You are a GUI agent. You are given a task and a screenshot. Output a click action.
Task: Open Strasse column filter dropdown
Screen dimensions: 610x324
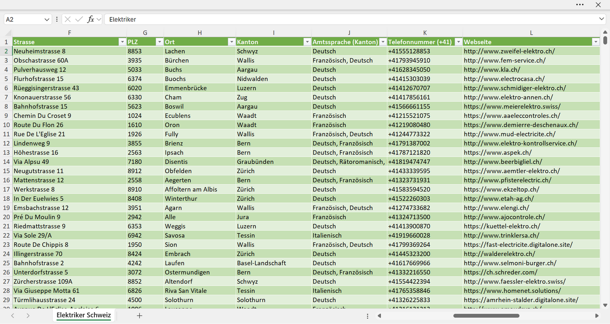point(122,42)
